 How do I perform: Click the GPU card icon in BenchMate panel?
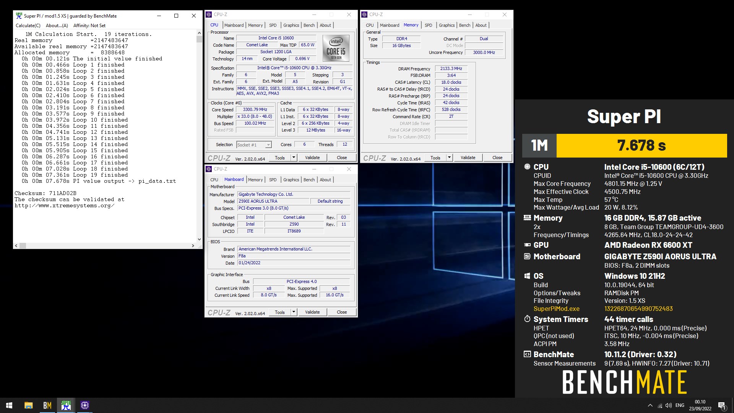[527, 245]
